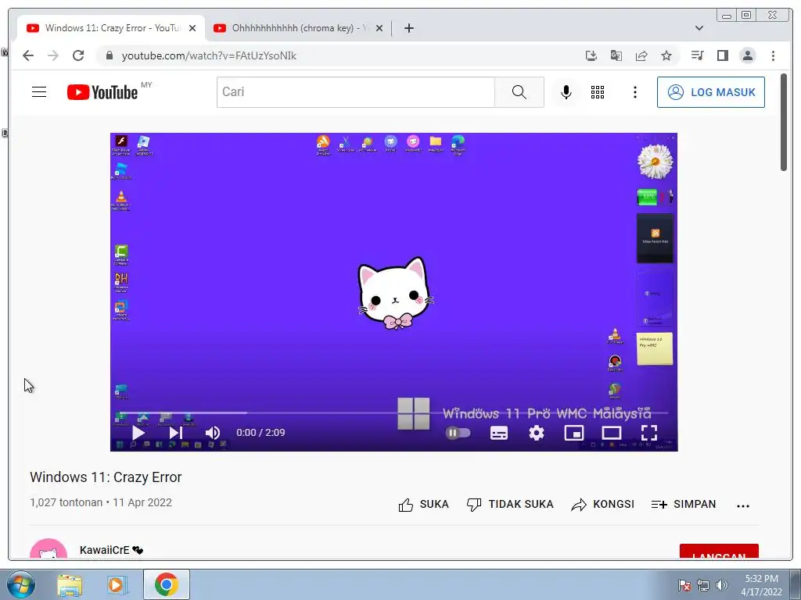Click the search magnifier button

pyautogui.click(x=519, y=92)
